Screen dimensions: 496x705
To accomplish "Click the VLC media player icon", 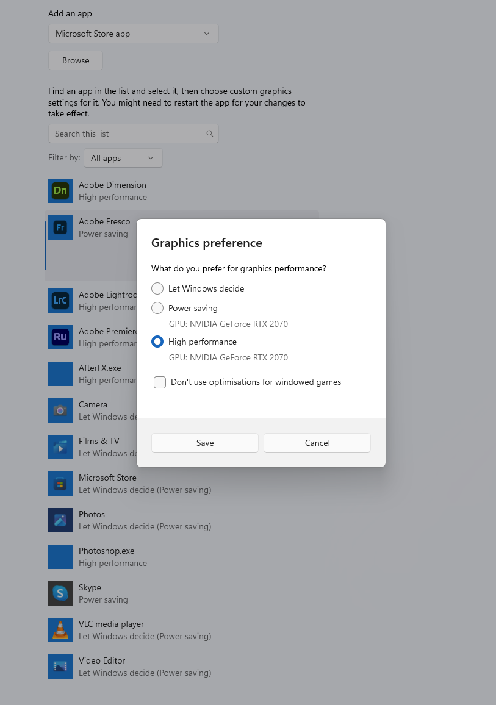I will click(x=60, y=629).
